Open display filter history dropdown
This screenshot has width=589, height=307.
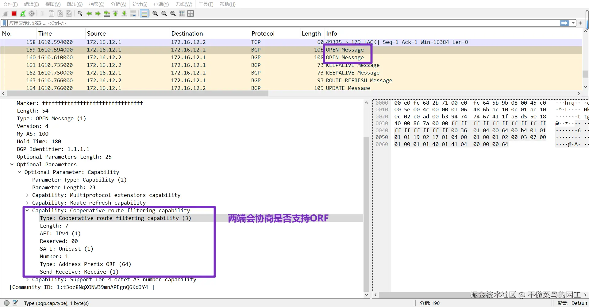tap(573, 23)
